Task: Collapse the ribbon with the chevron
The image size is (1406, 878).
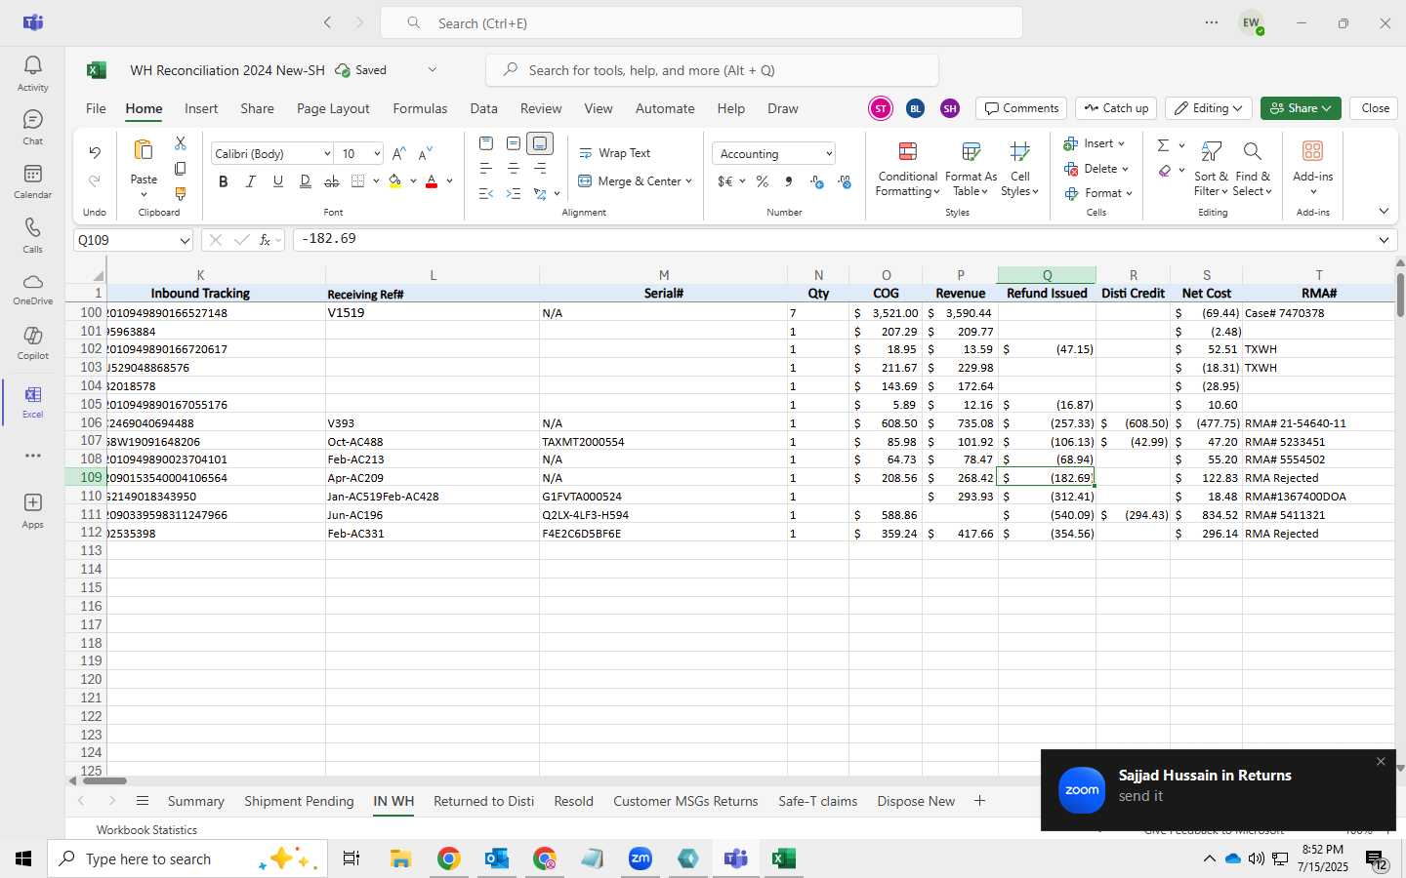Action: [1384, 211]
